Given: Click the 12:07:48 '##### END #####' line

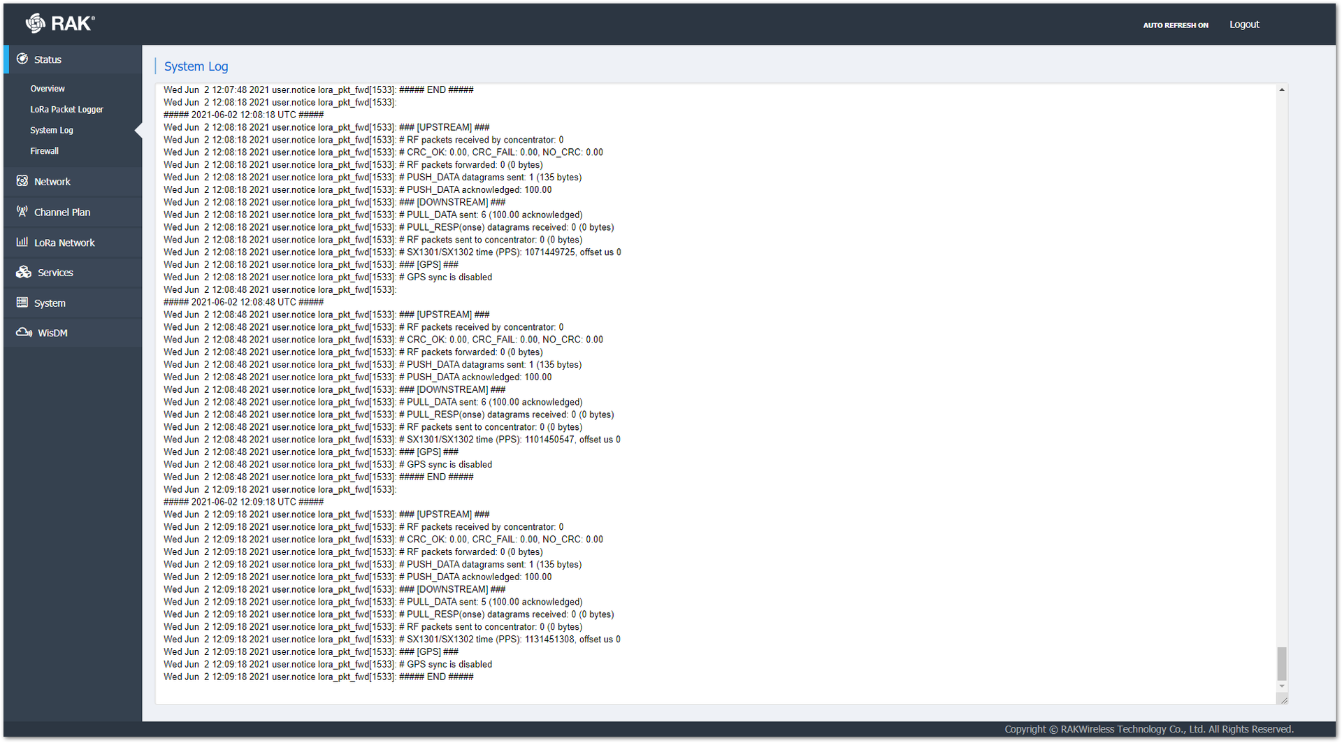Looking at the screenshot, I should (319, 89).
